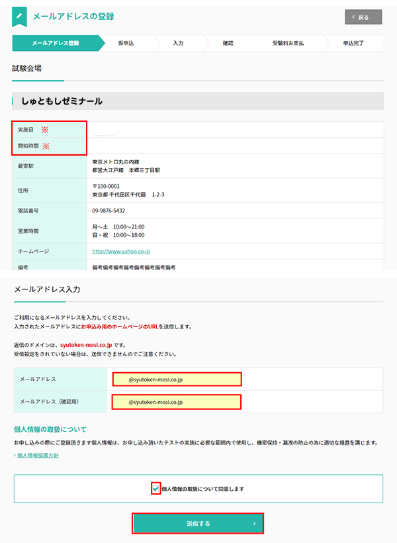Click the arrow chevron on the 送信する button

pos(254,524)
